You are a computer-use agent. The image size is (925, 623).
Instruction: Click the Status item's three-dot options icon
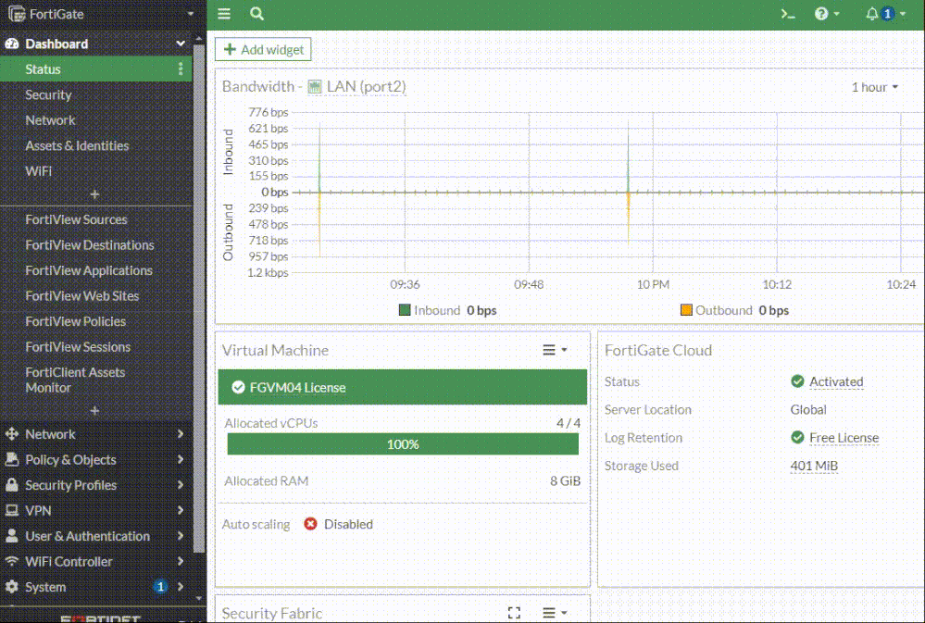181,69
